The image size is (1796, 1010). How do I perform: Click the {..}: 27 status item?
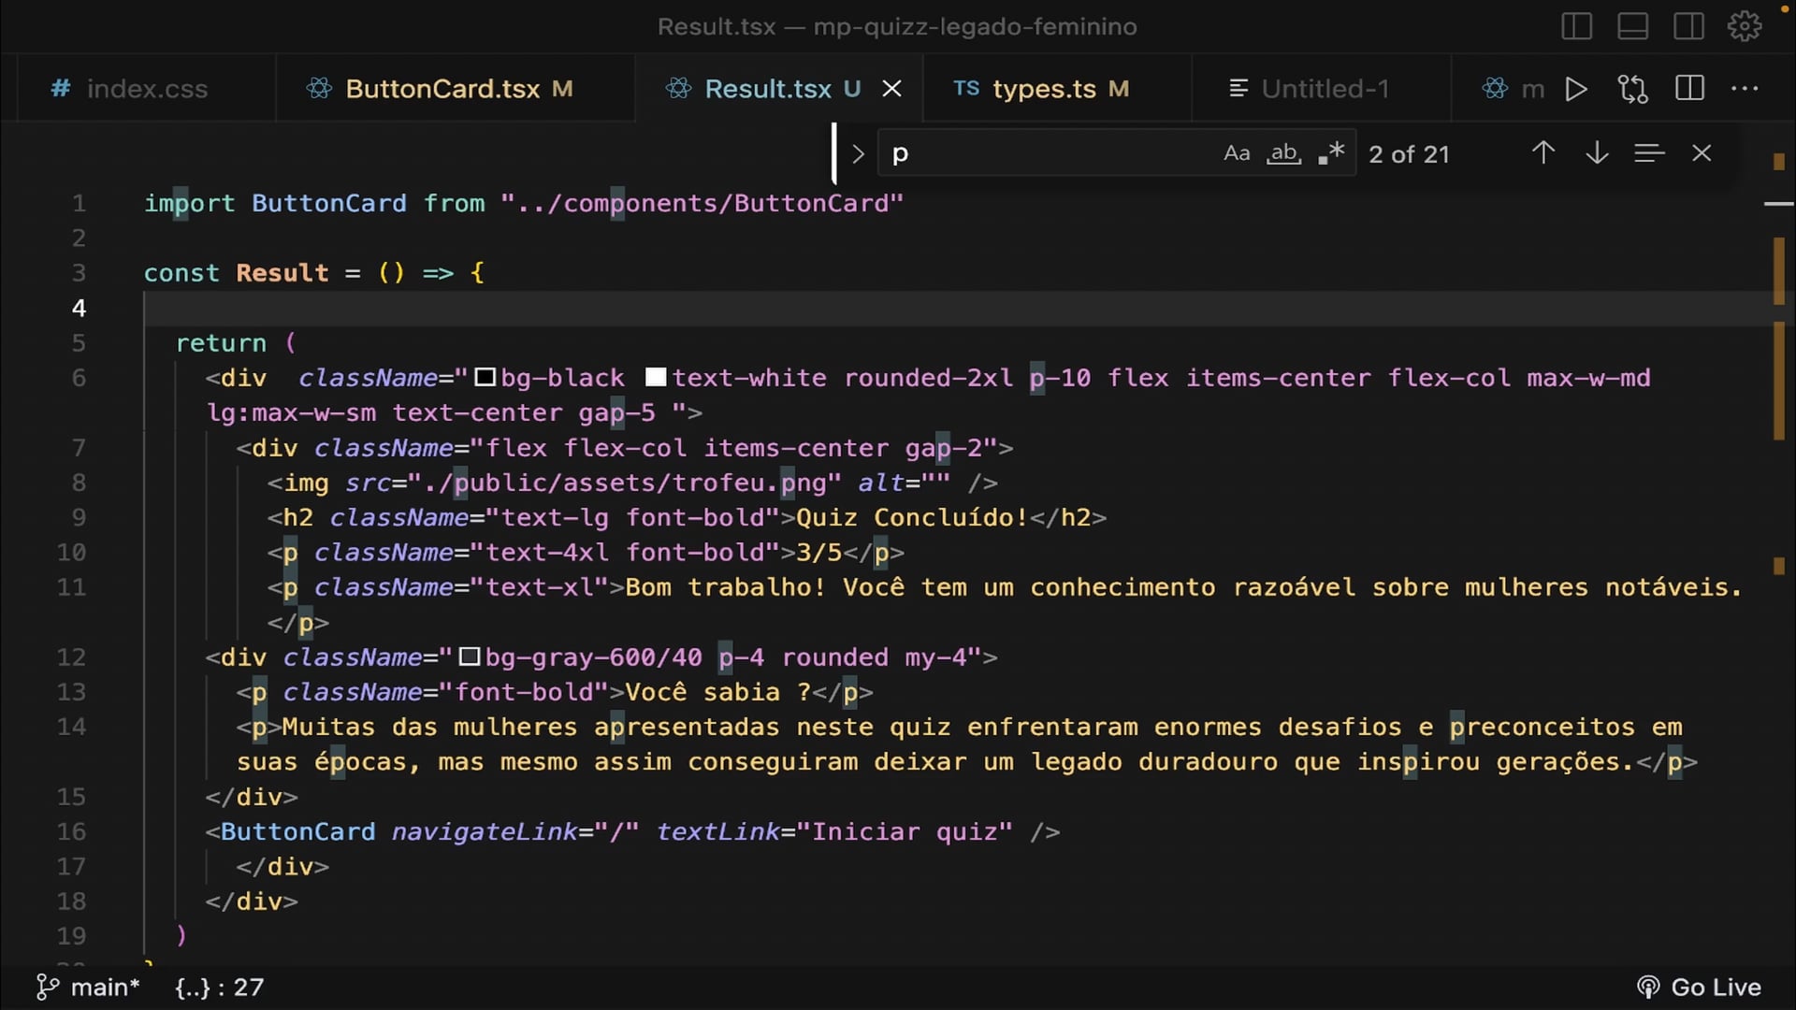pos(220,988)
